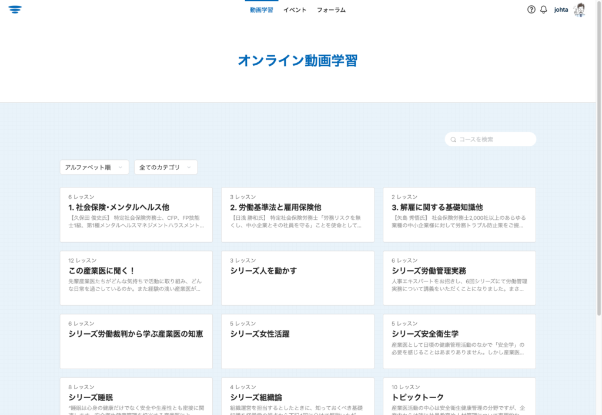Switch to the 動画学習 tab
The image size is (602, 415).
(261, 10)
